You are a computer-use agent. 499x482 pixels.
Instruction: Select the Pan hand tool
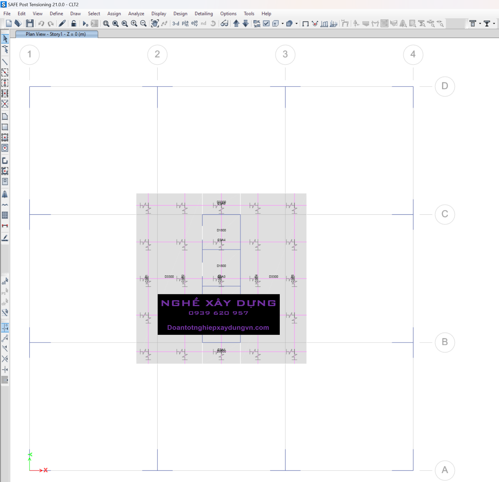155,23
